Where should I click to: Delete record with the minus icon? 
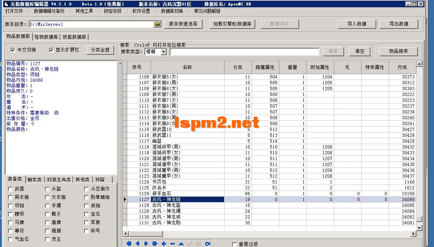pos(173,244)
